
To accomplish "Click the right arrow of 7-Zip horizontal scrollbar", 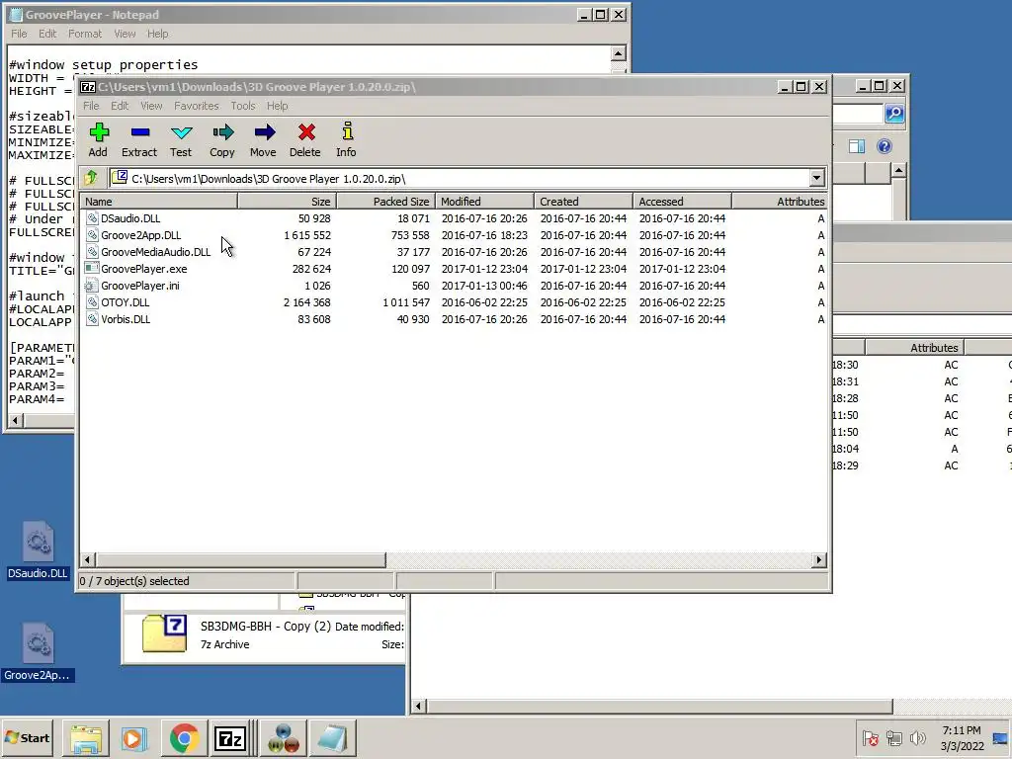I will 819,559.
